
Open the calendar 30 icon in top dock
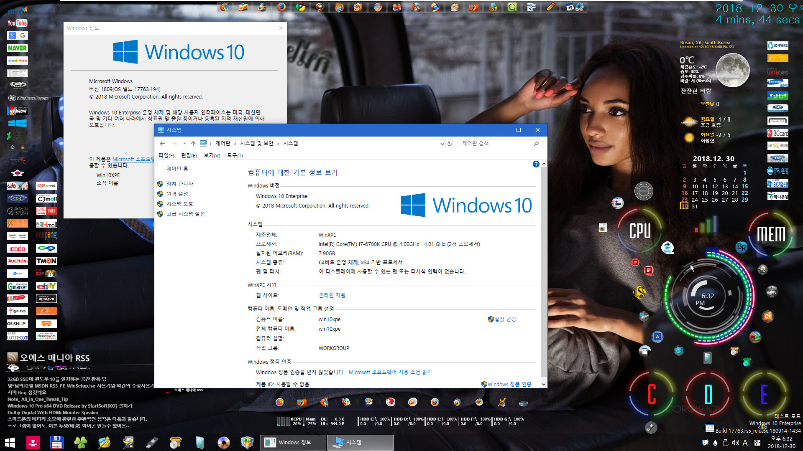[x=570, y=7]
